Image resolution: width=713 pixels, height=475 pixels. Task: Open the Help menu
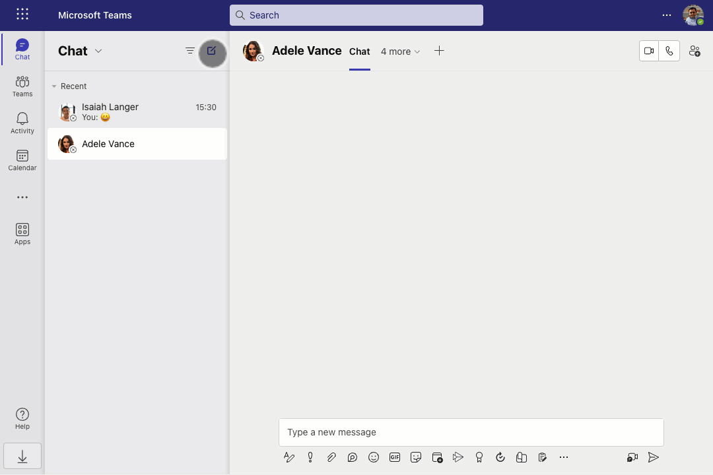point(22,419)
